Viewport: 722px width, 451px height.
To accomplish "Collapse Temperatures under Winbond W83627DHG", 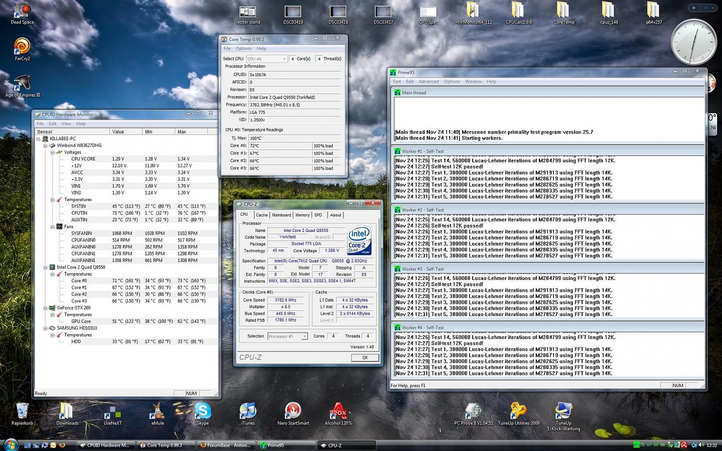I will (53, 200).
